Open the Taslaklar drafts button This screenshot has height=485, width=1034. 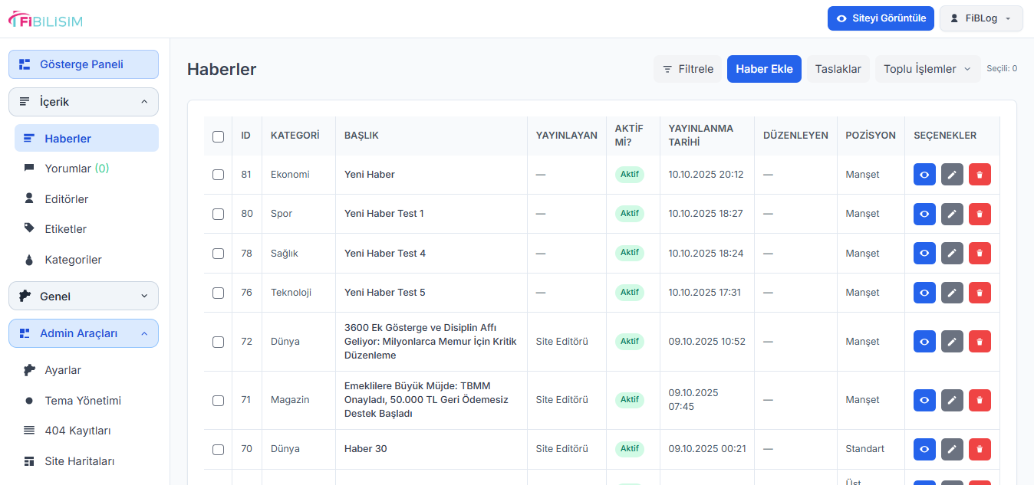[838, 69]
